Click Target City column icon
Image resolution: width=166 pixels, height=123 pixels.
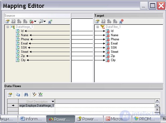(108, 60)
